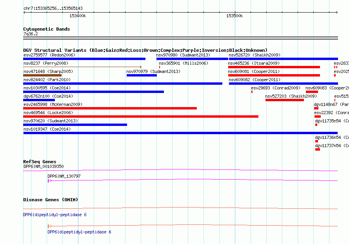Open dgv11736n54 variant label

coord(332,137)
